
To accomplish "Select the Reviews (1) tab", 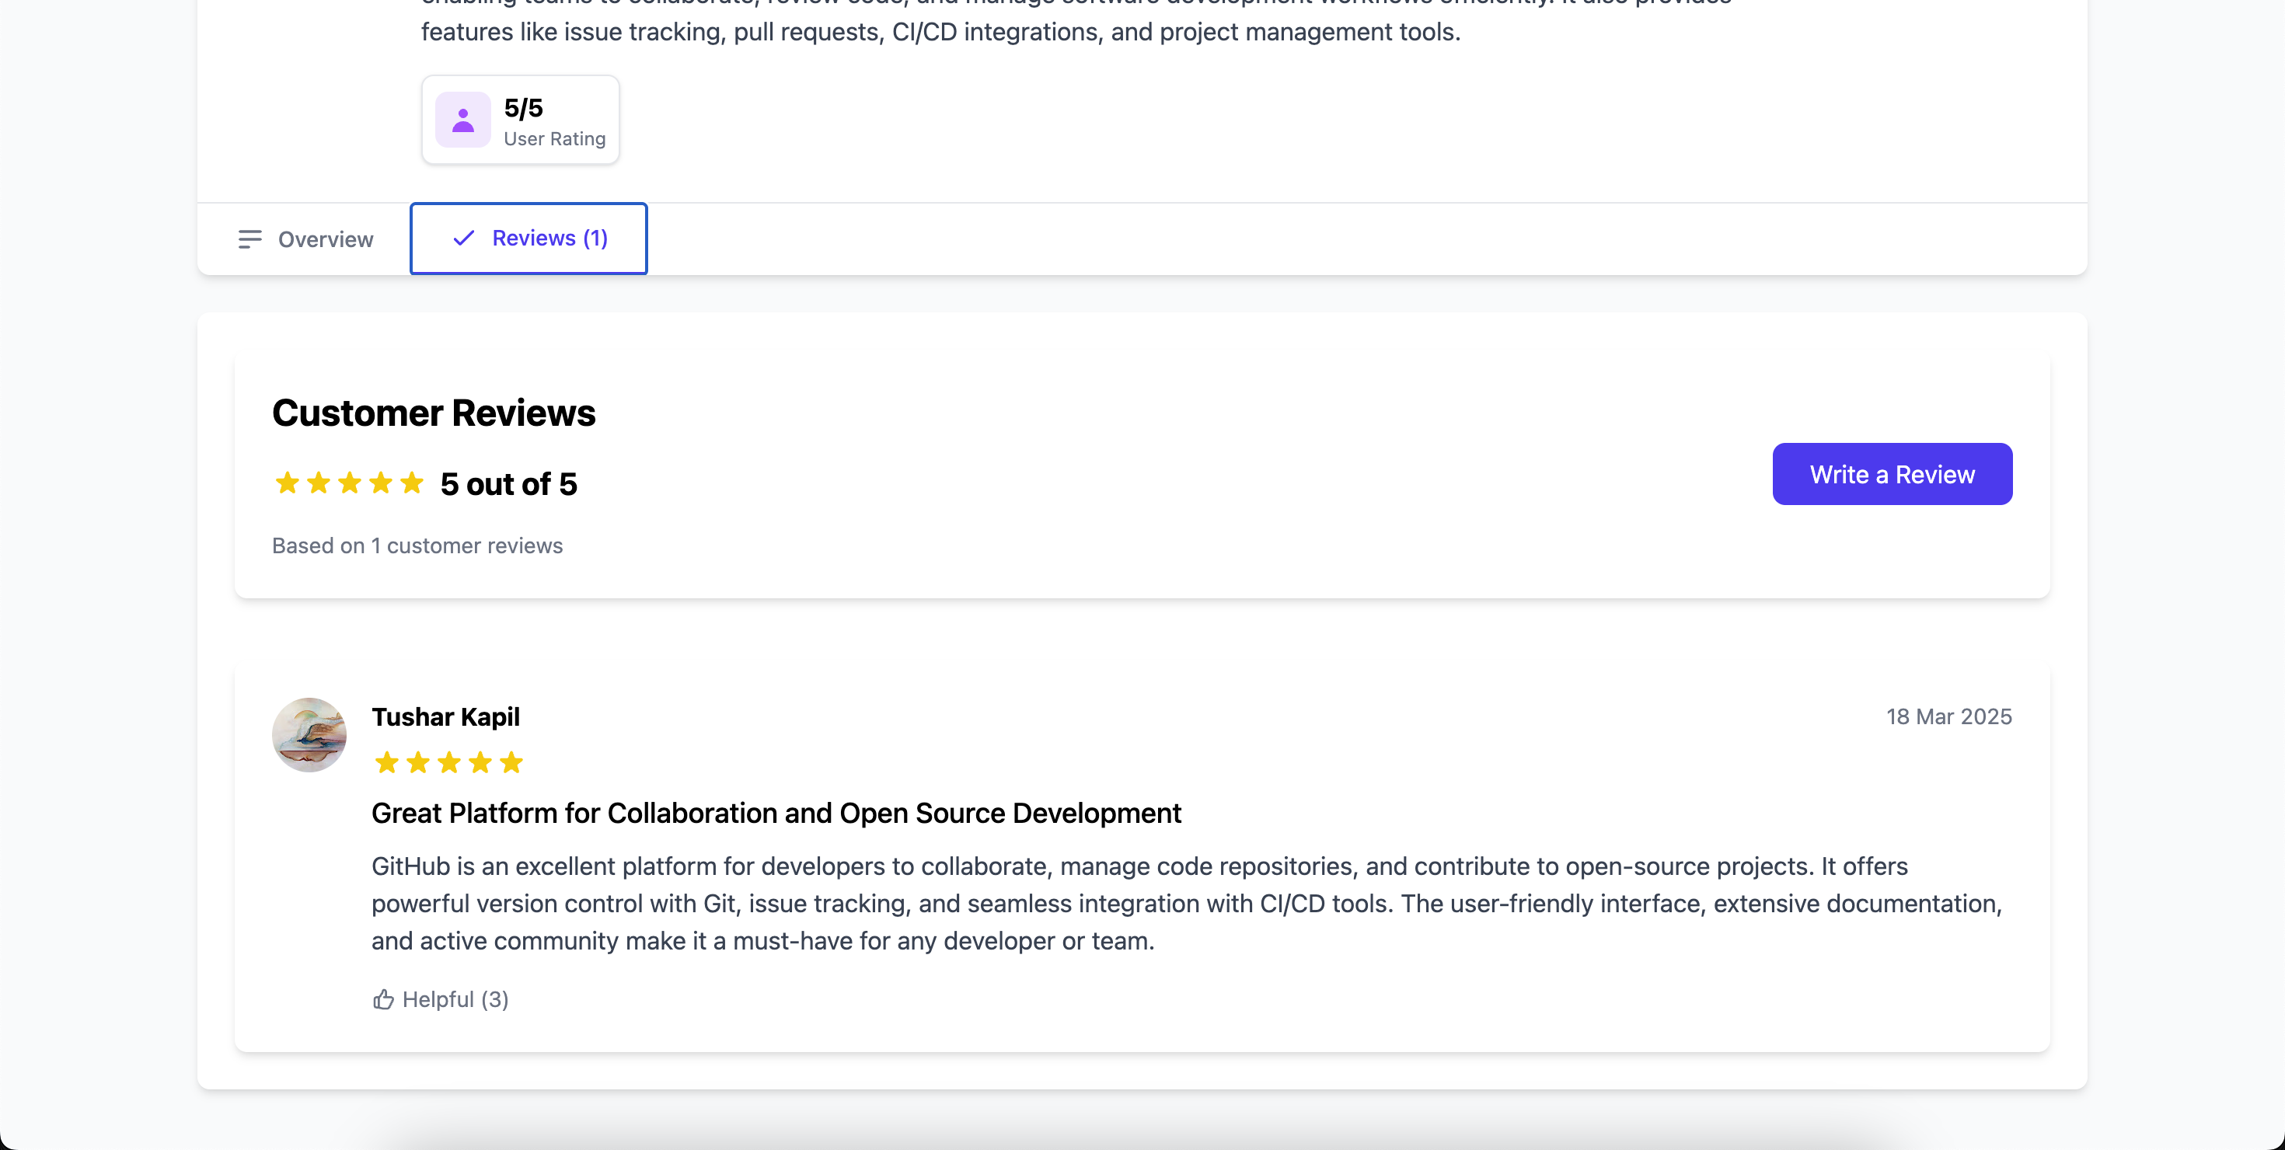I will point(529,239).
